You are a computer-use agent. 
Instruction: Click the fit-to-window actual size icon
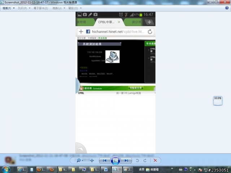(x=92, y=160)
